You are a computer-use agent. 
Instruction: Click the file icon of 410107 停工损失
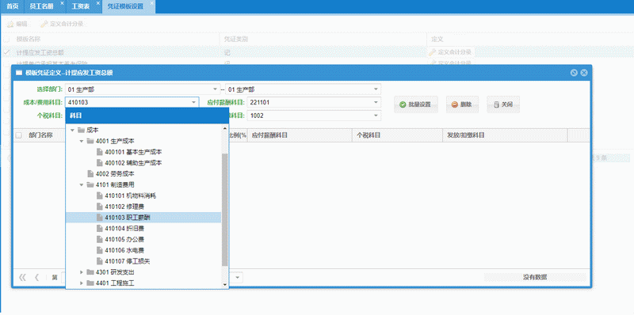click(100, 261)
